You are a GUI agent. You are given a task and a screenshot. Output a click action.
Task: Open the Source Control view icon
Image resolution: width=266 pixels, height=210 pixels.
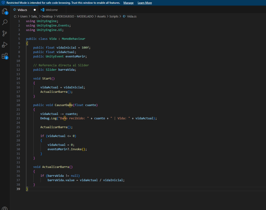(5, 33)
